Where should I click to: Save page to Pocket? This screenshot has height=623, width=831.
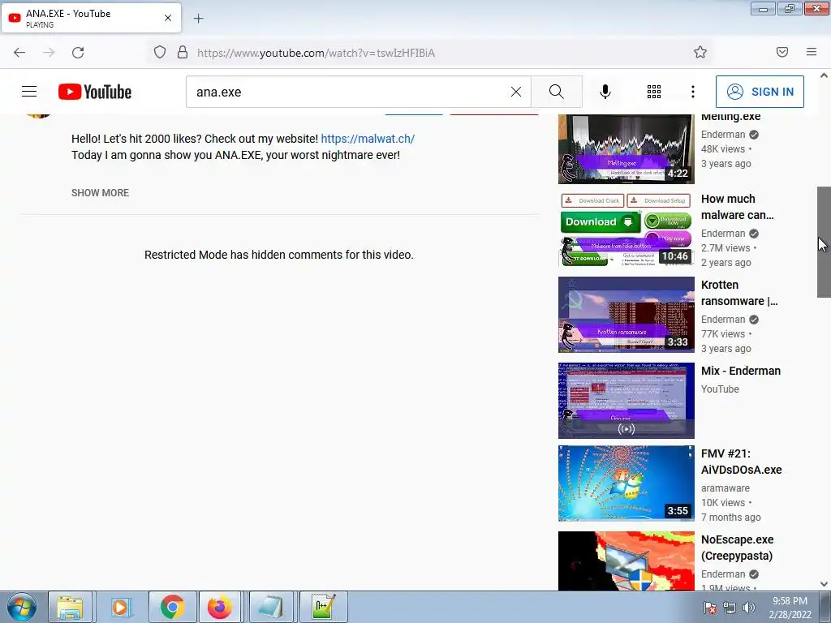point(781,52)
